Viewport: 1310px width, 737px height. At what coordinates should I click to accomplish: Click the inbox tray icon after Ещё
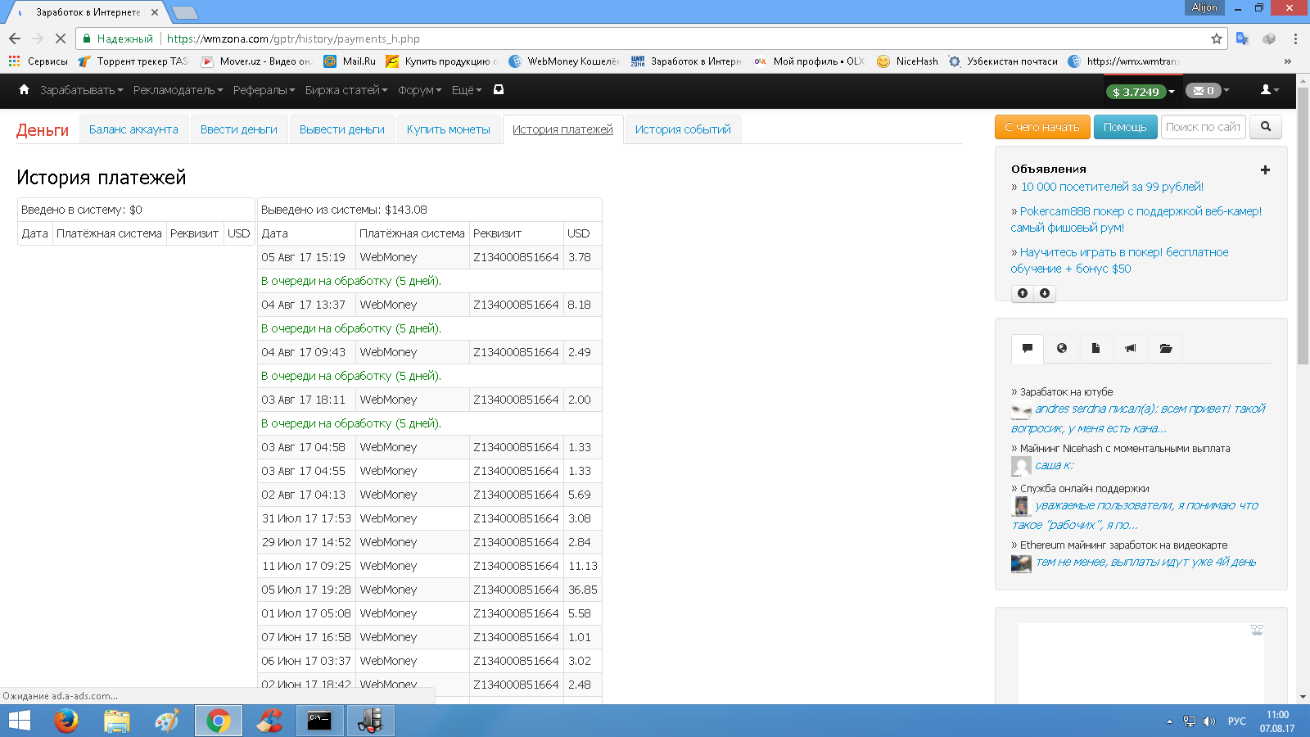point(499,89)
